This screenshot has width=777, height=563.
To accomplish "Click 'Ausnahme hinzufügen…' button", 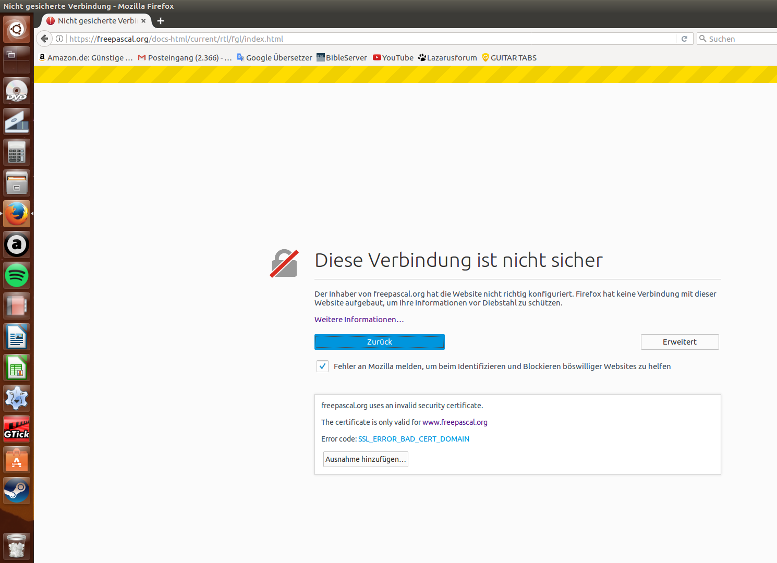I will tap(366, 459).
